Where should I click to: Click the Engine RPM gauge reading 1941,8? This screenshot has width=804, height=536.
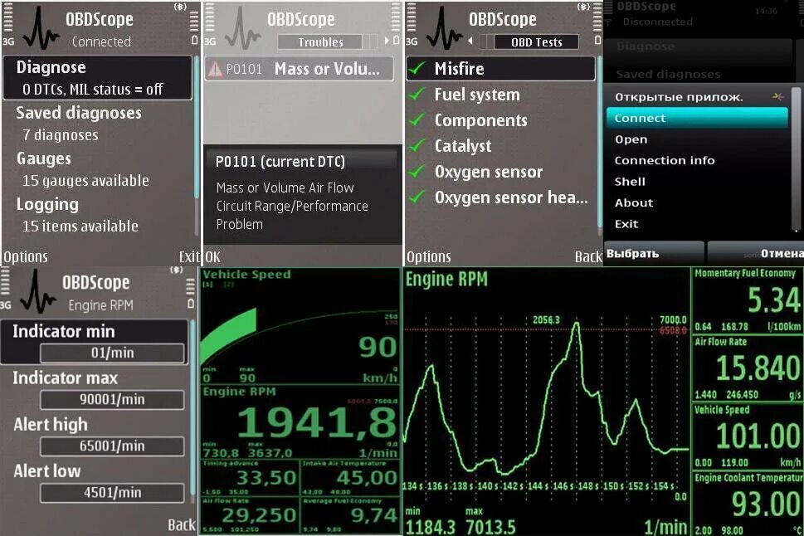point(300,422)
